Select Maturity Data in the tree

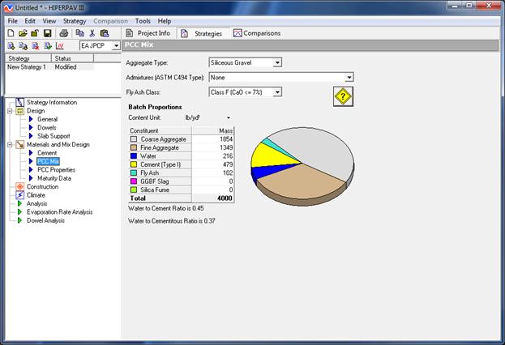pyautogui.click(x=54, y=178)
